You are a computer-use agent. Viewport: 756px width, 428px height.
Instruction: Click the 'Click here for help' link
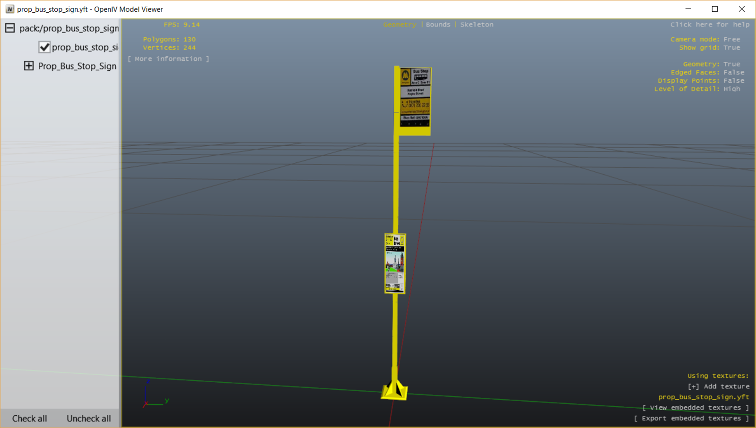pyautogui.click(x=709, y=25)
